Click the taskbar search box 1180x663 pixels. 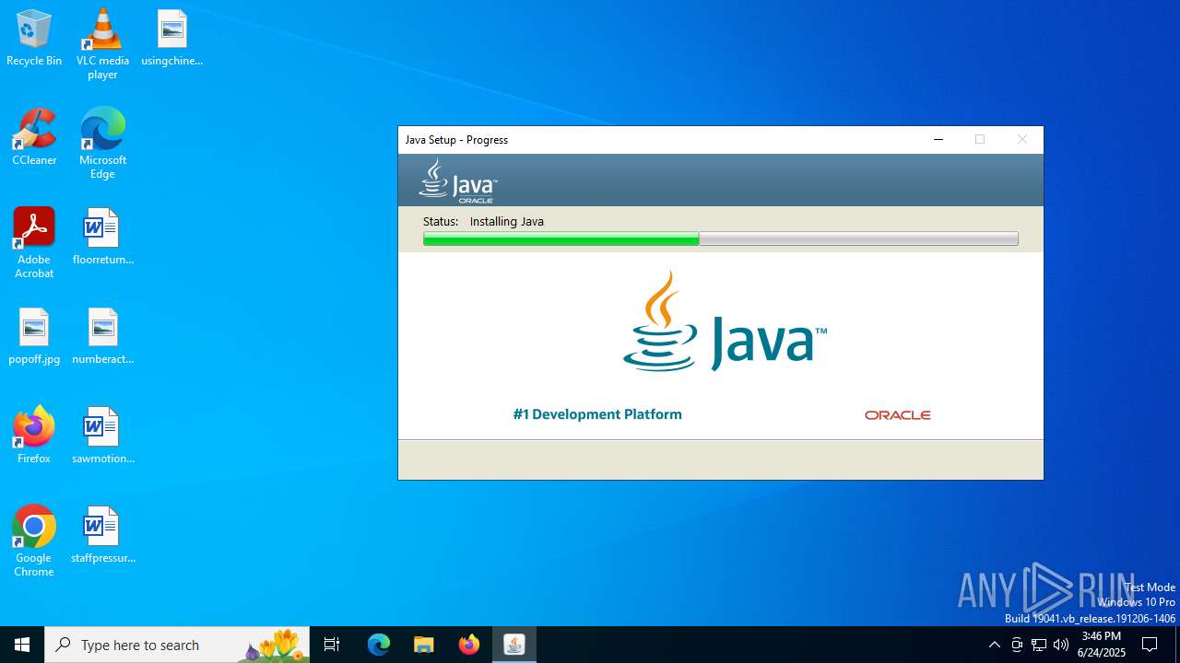[x=177, y=645]
